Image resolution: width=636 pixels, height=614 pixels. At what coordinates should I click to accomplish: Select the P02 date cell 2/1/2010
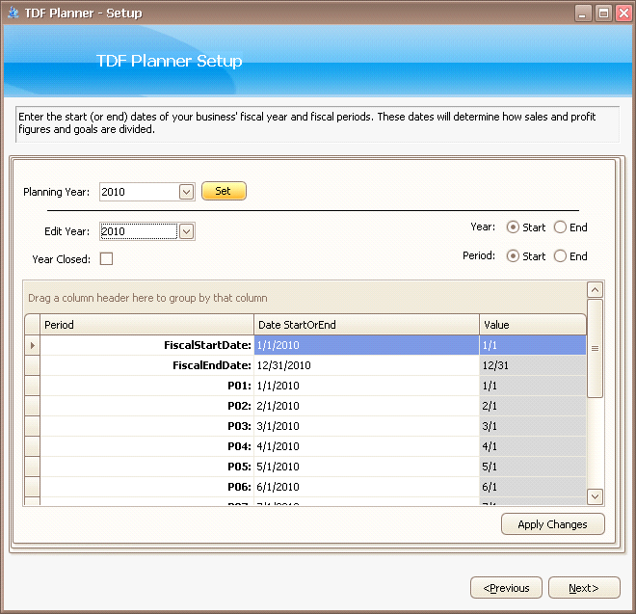(367, 406)
